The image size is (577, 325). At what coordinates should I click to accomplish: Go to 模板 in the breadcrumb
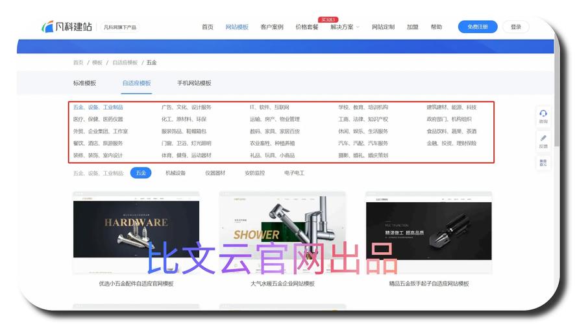(x=97, y=62)
